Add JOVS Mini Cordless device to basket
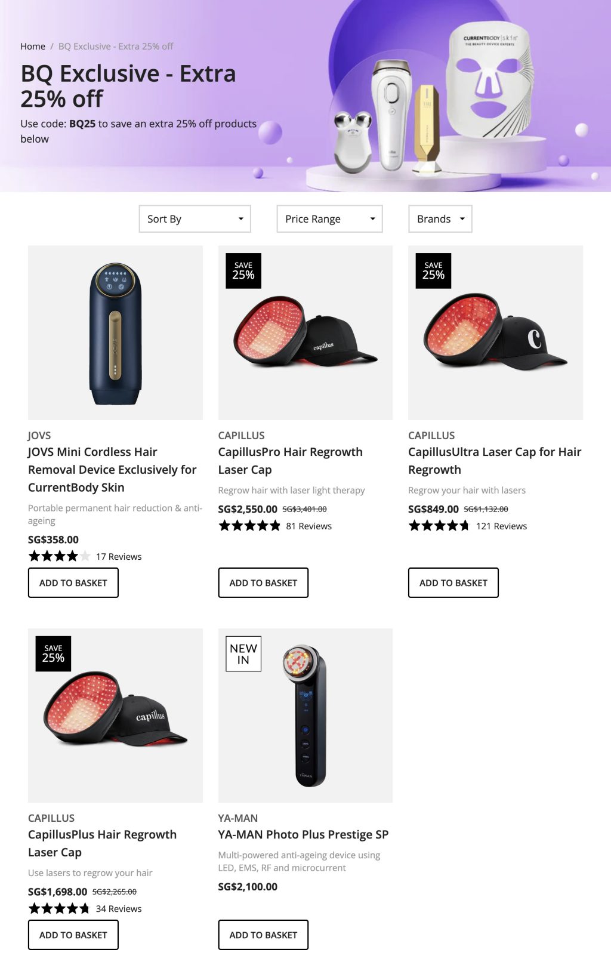611x965 pixels. 73,582
